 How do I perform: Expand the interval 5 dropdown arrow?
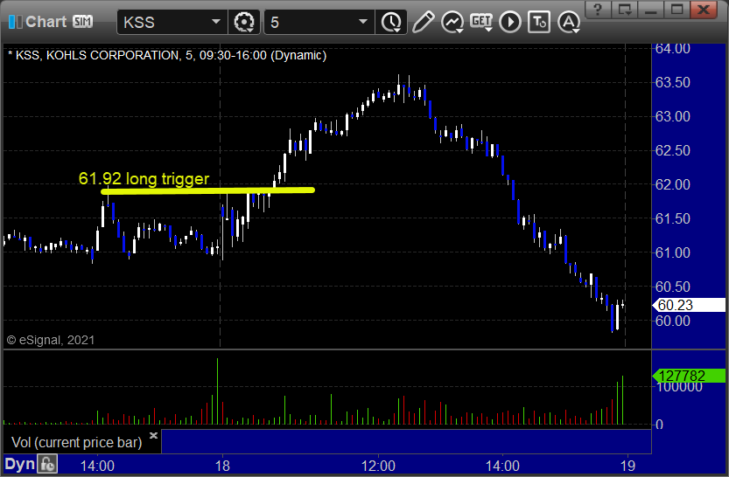point(363,21)
